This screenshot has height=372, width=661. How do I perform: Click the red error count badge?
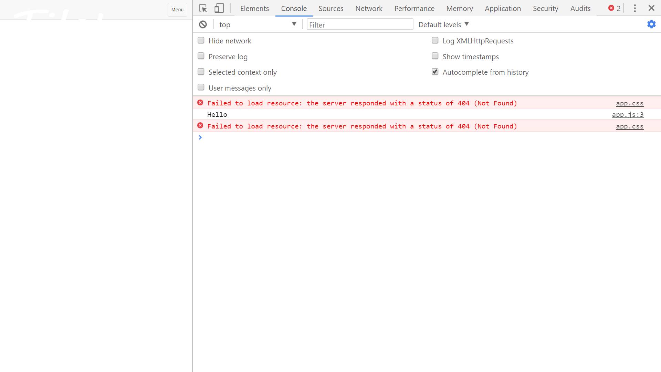(615, 8)
